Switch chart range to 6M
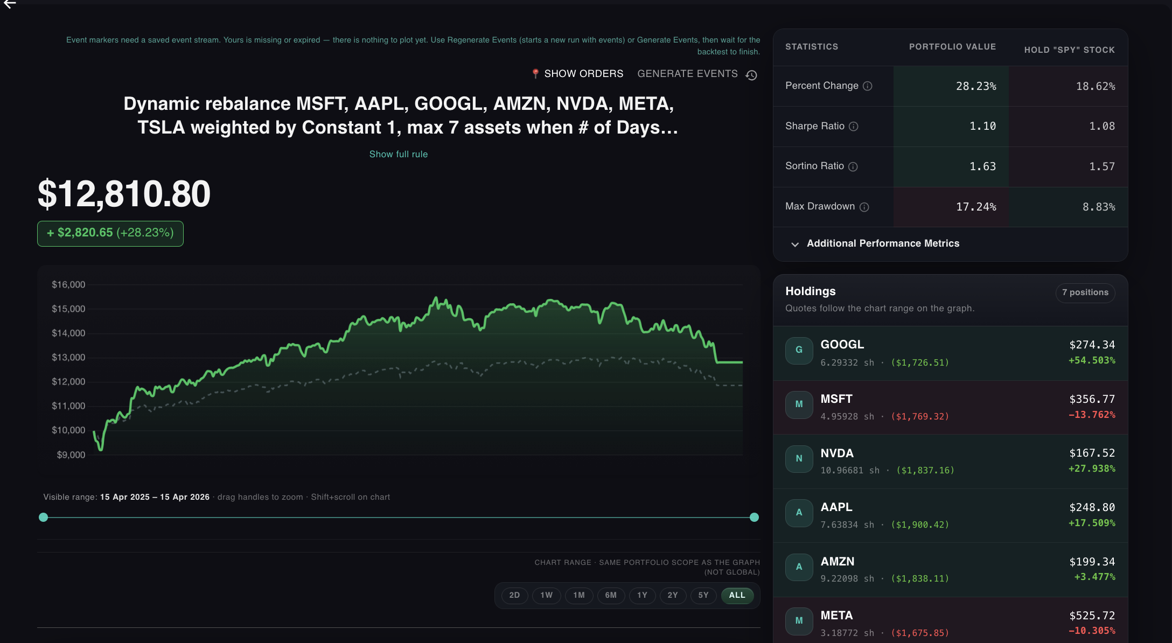 point(611,596)
